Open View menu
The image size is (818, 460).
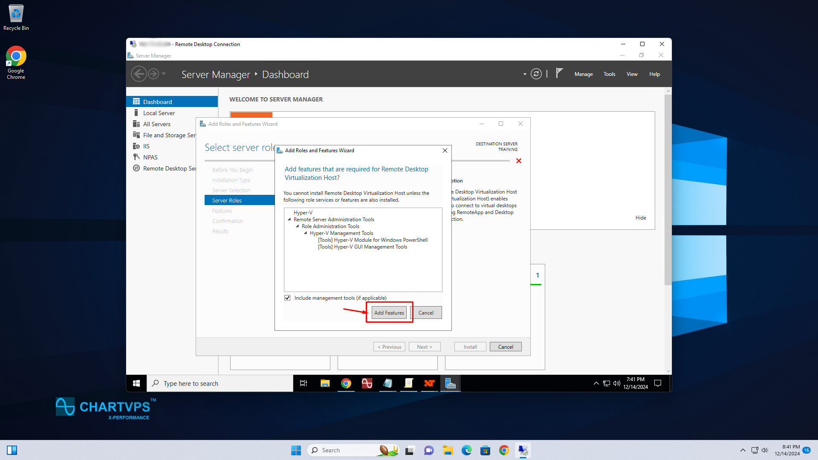(x=632, y=74)
